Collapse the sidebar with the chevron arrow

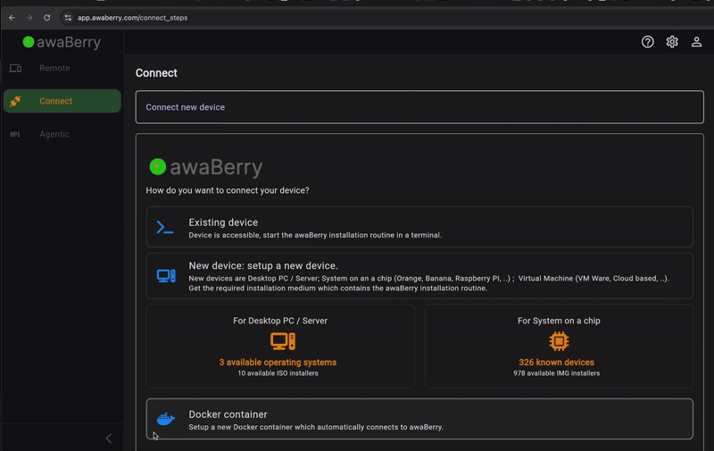point(108,438)
